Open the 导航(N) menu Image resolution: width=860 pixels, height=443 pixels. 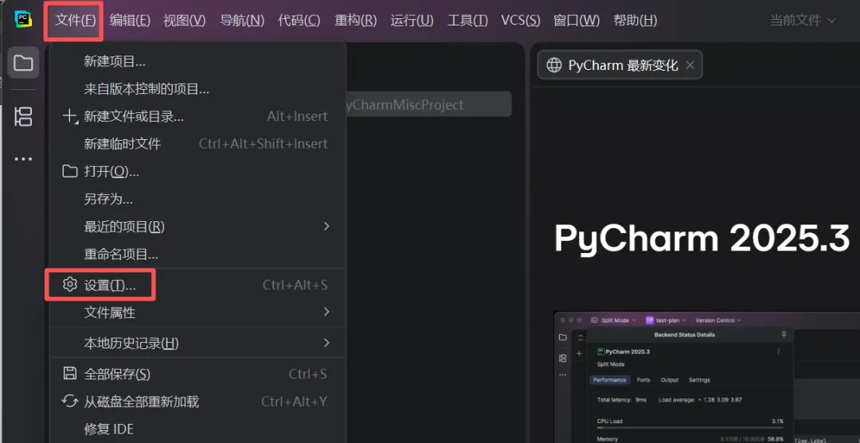pyautogui.click(x=242, y=20)
